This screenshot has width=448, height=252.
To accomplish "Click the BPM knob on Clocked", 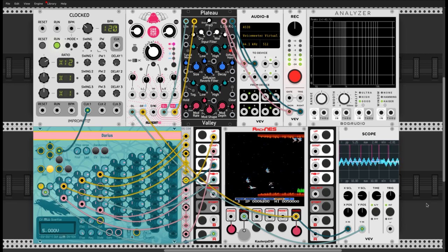I will (x=87, y=28).
